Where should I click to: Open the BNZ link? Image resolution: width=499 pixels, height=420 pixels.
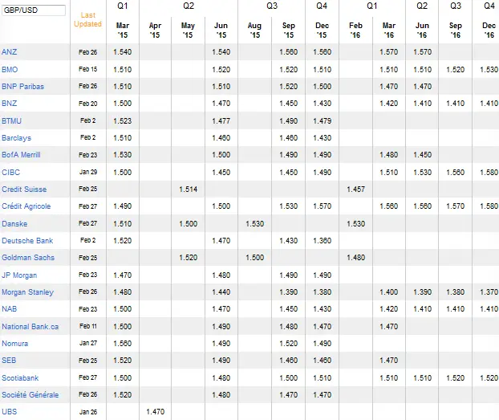click(10, 104)
